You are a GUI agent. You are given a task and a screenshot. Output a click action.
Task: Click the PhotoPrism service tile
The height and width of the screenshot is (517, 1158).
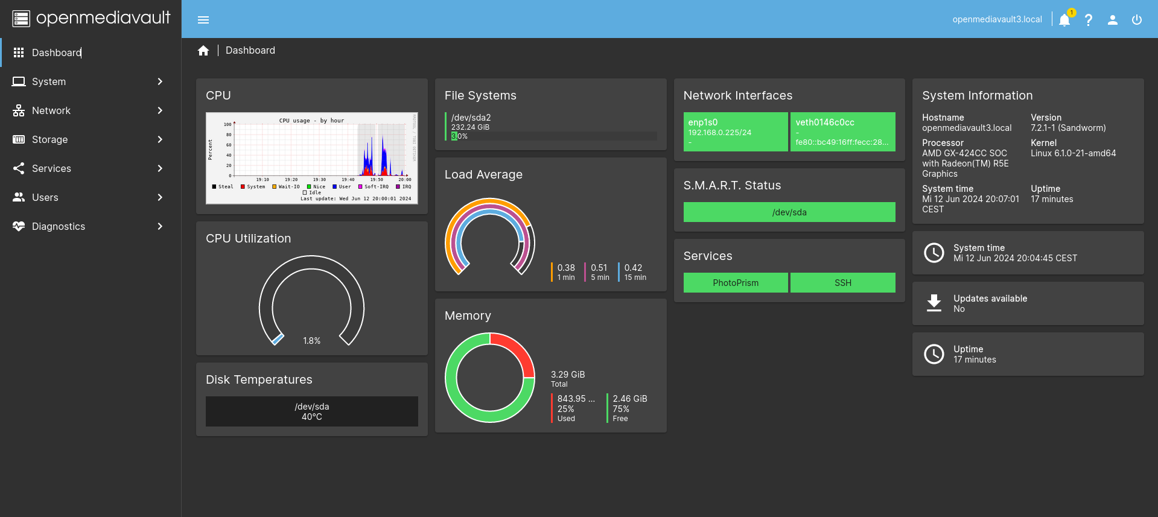click(x=736, y=283)
